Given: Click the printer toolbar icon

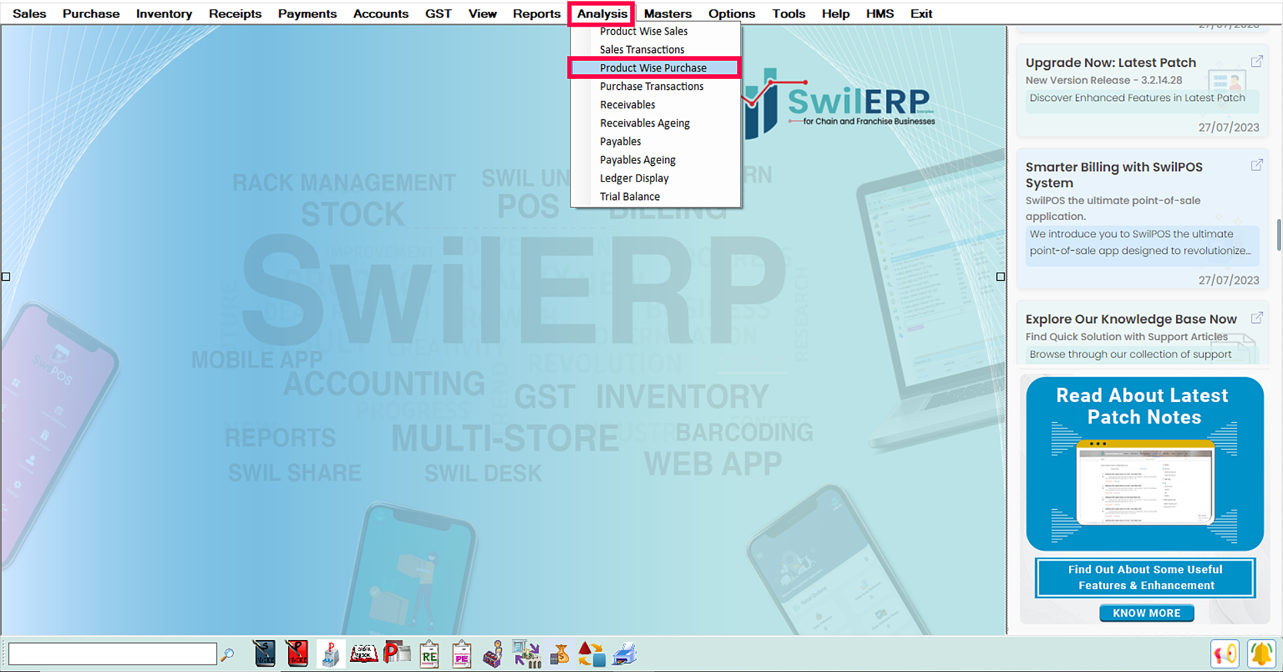Looking at the screenshot, I should point(624,654).
